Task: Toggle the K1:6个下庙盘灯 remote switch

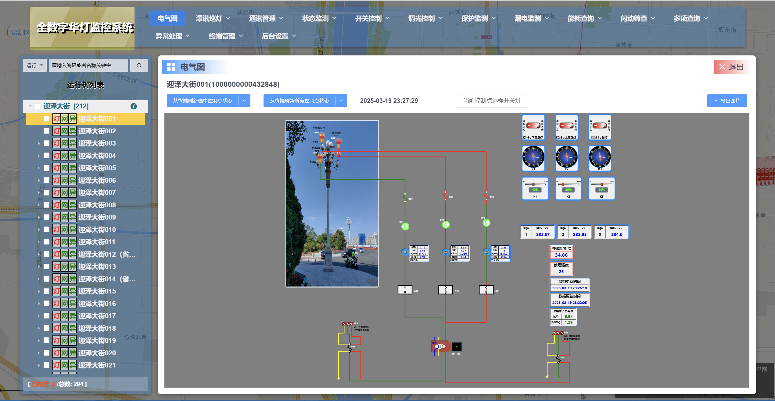Action: pos(533,125)
